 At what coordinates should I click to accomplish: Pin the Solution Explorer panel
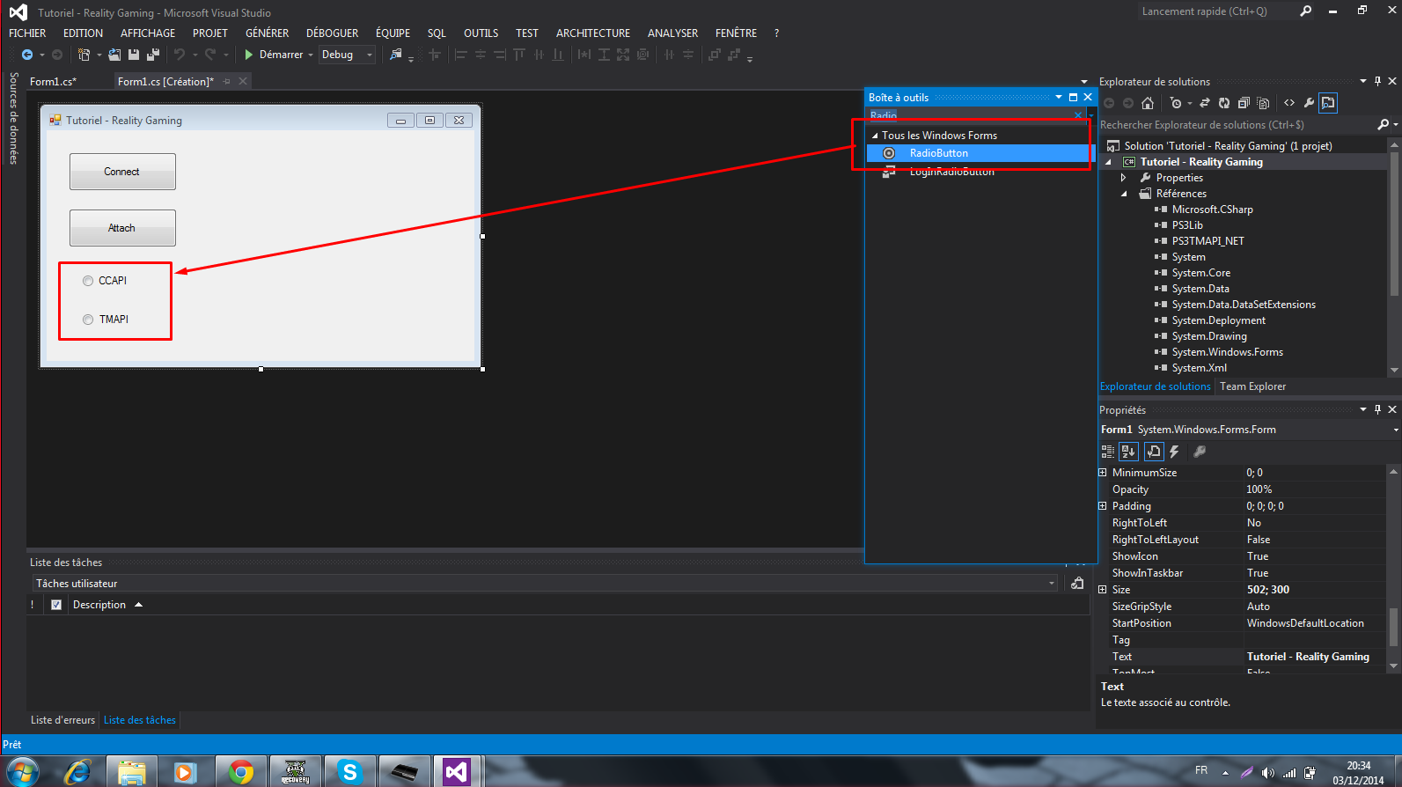click(x=1378, y=81)
